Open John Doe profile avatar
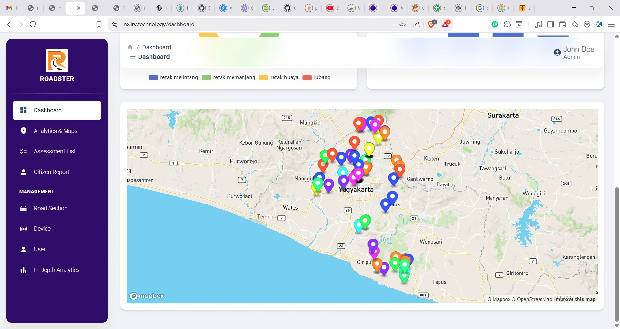620x329 pixels. pos(557,53)
